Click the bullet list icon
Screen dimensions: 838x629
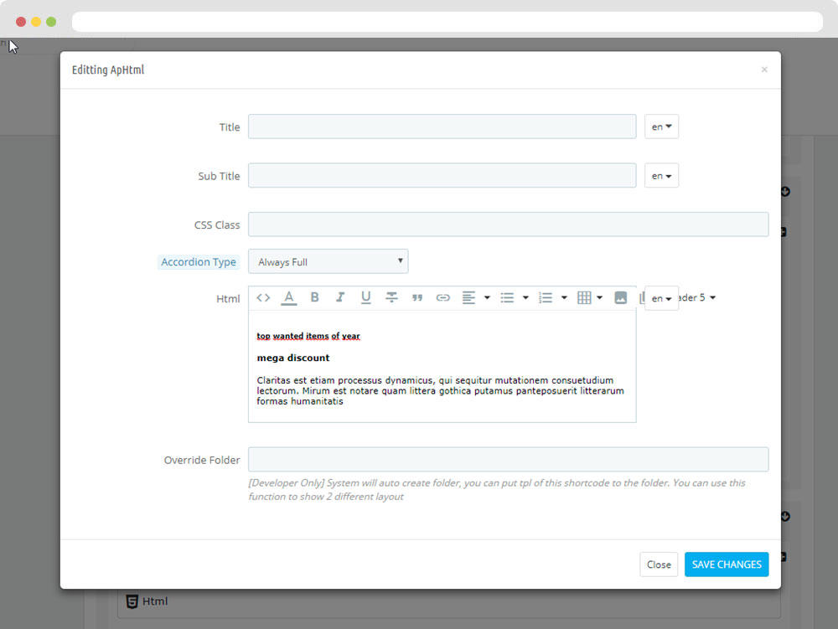(507, 298)
